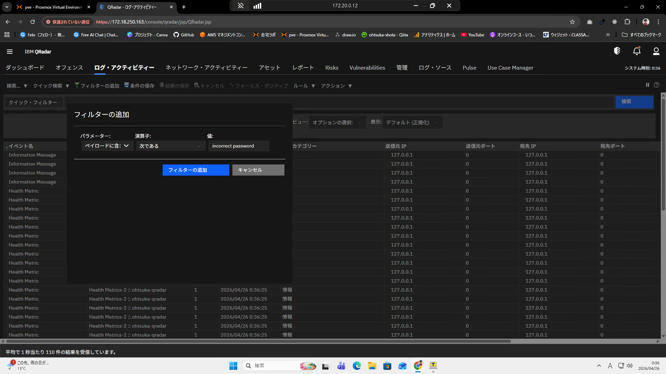
Task: Switch to the オフェンス tab
Action: tap(69, 68)
